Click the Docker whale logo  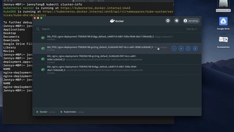[117, 21]
